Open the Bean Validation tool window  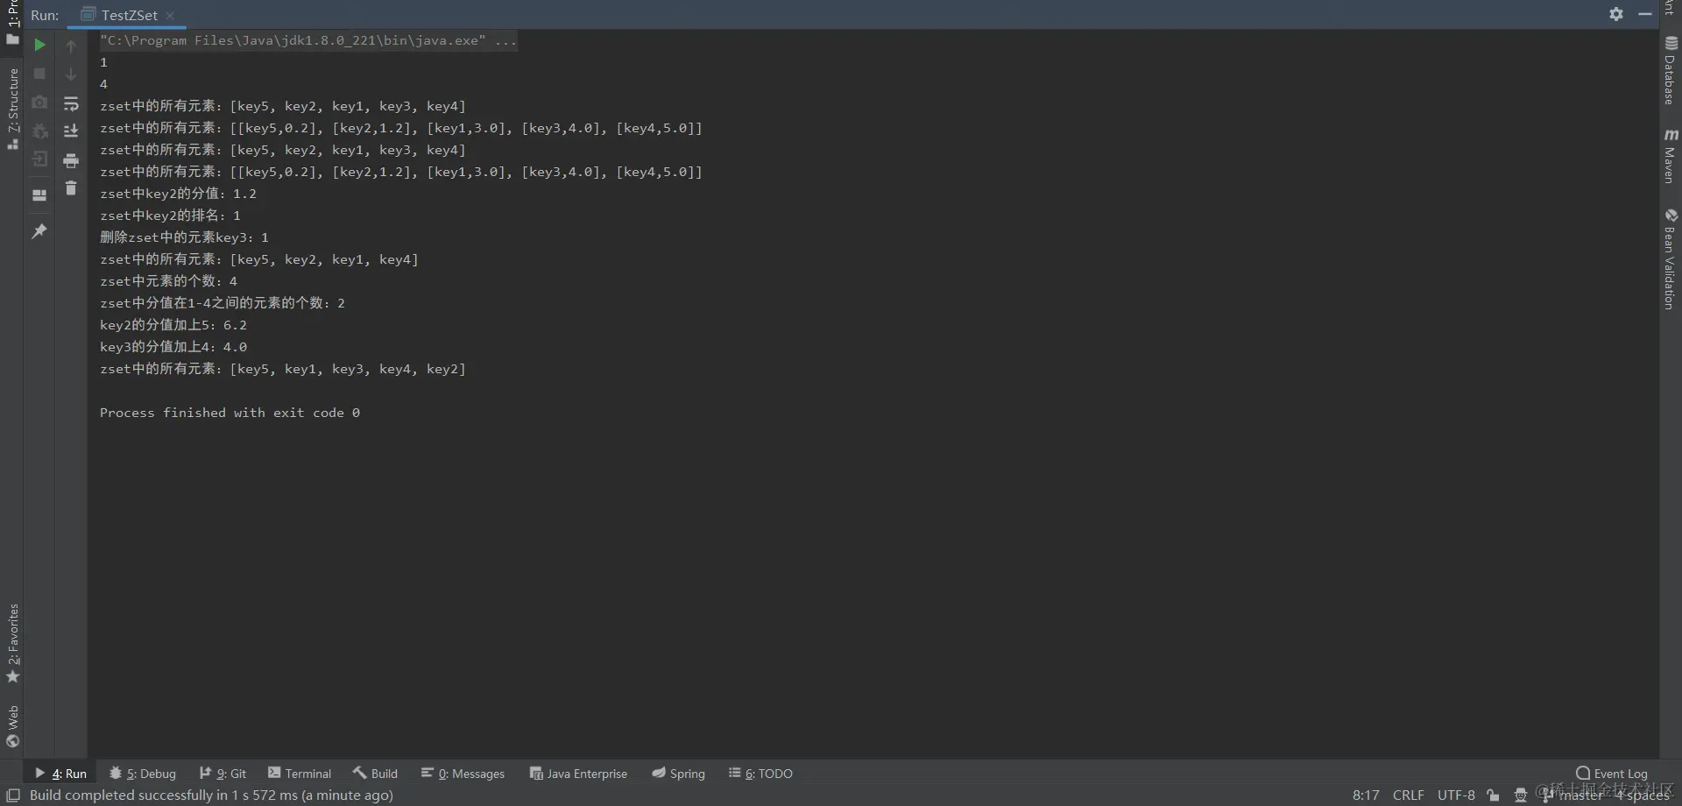point(1671,258)
